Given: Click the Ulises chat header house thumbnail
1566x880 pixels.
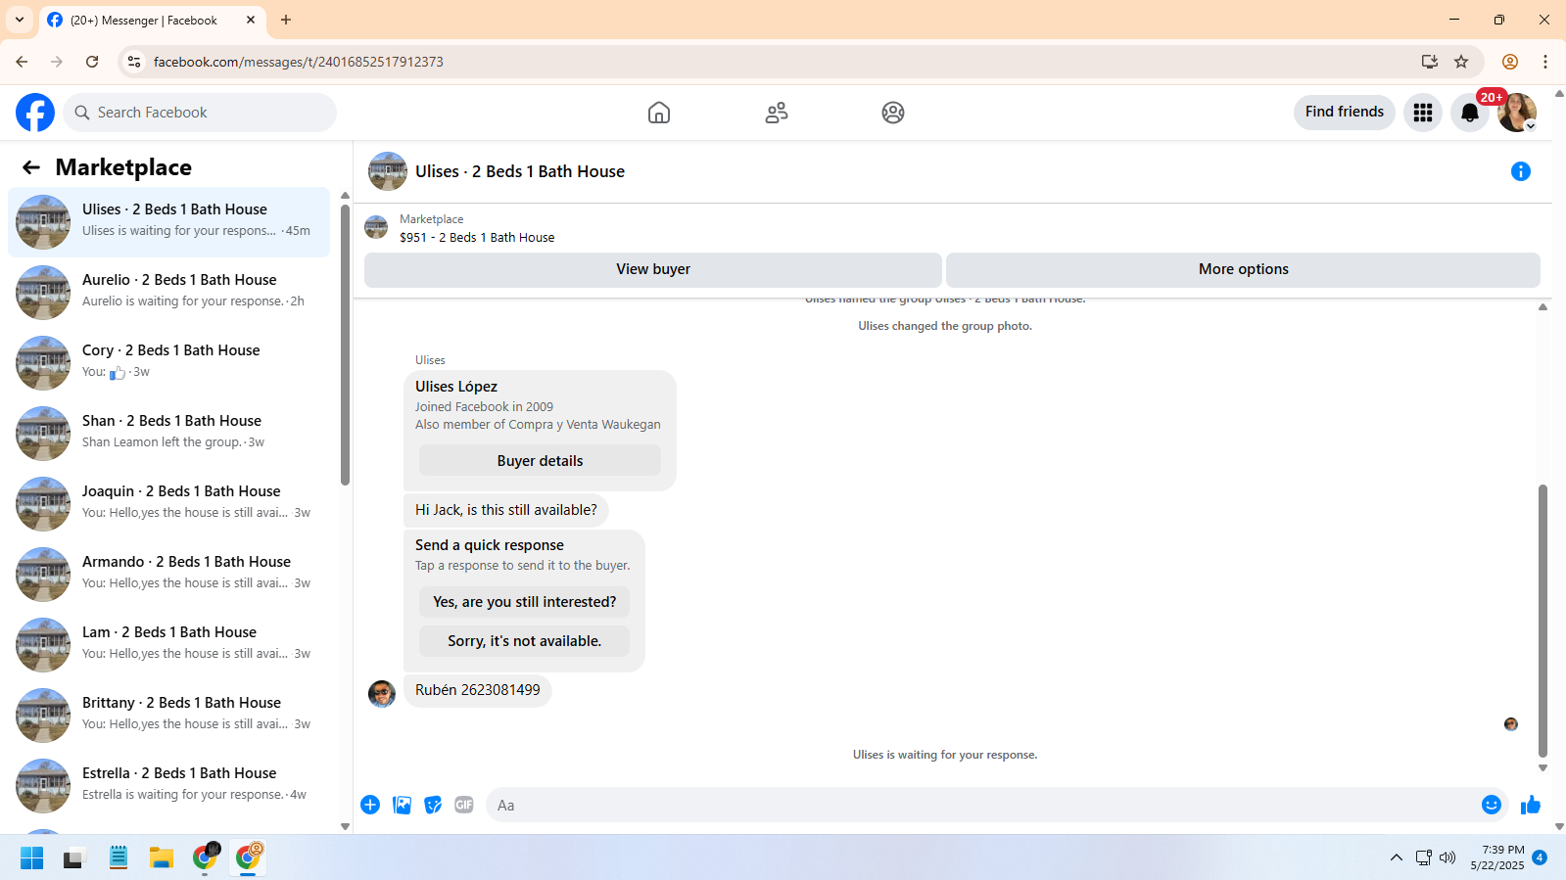Looking at the screenshot, I should click(388, 171).
